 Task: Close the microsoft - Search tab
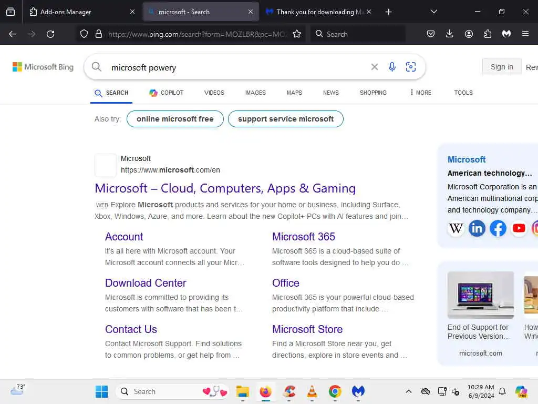click(x=251, y=12)
